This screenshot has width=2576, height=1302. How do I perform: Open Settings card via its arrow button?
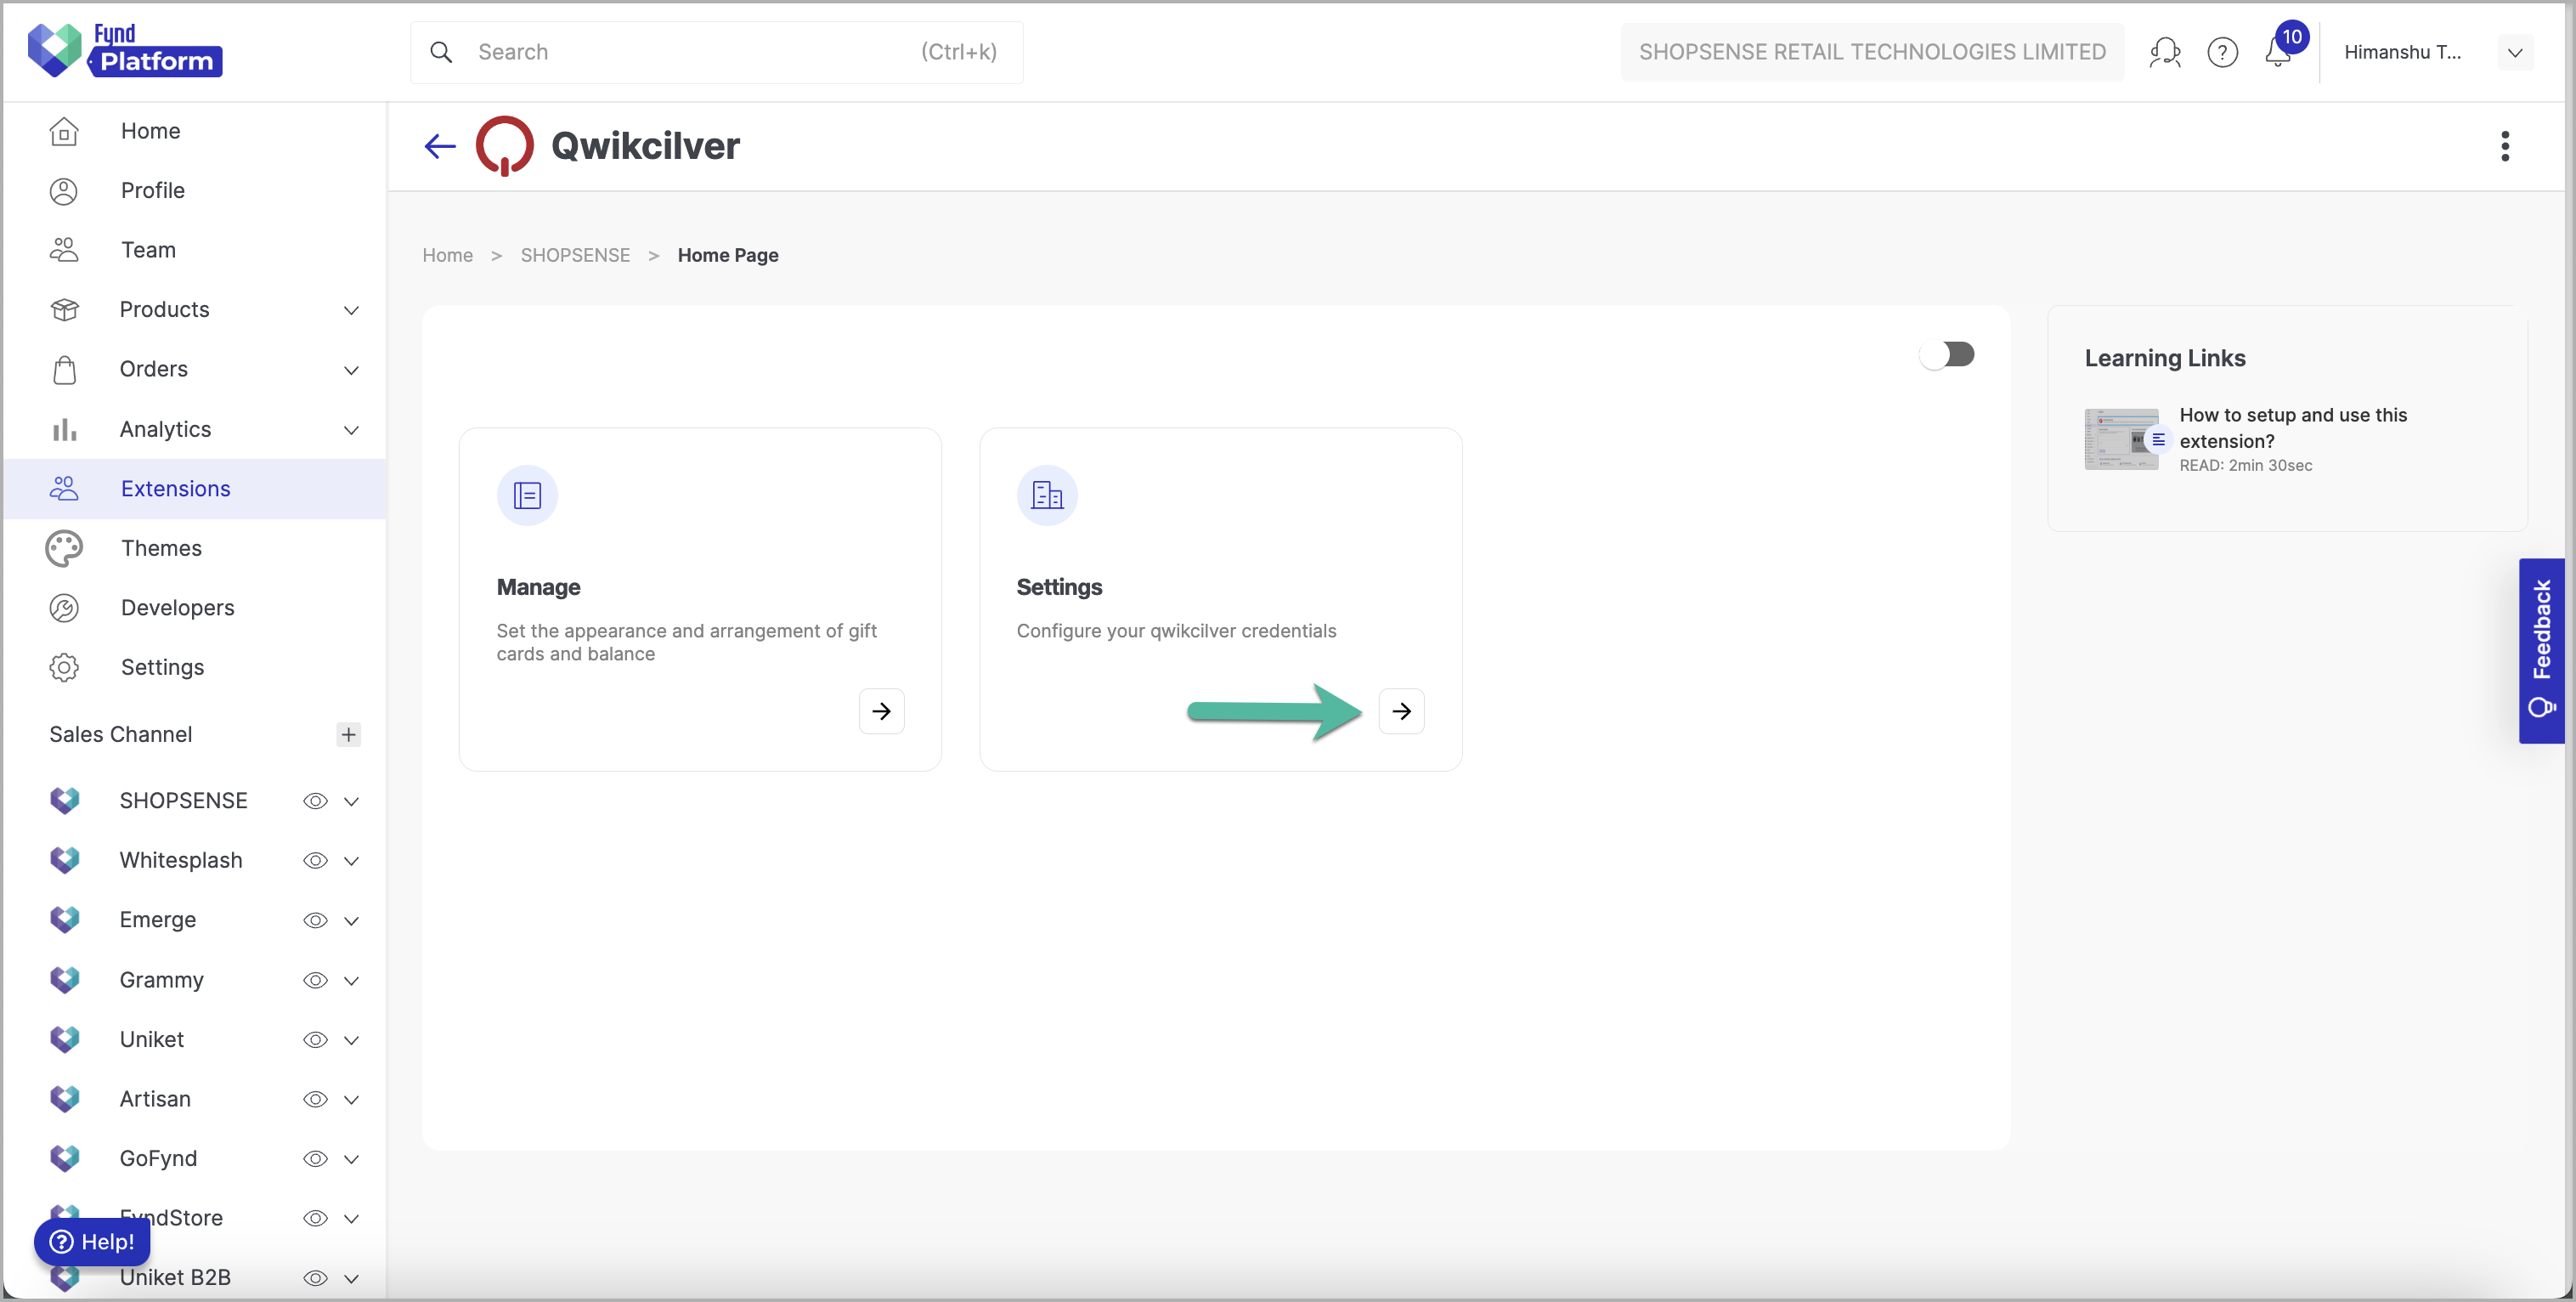point(1401,711)
